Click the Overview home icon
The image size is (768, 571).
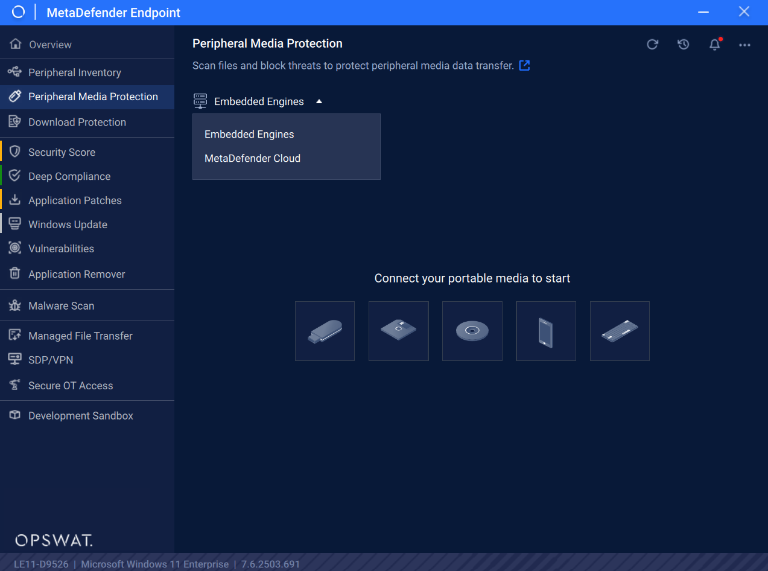pyautogui.click(x=16, y=44)
